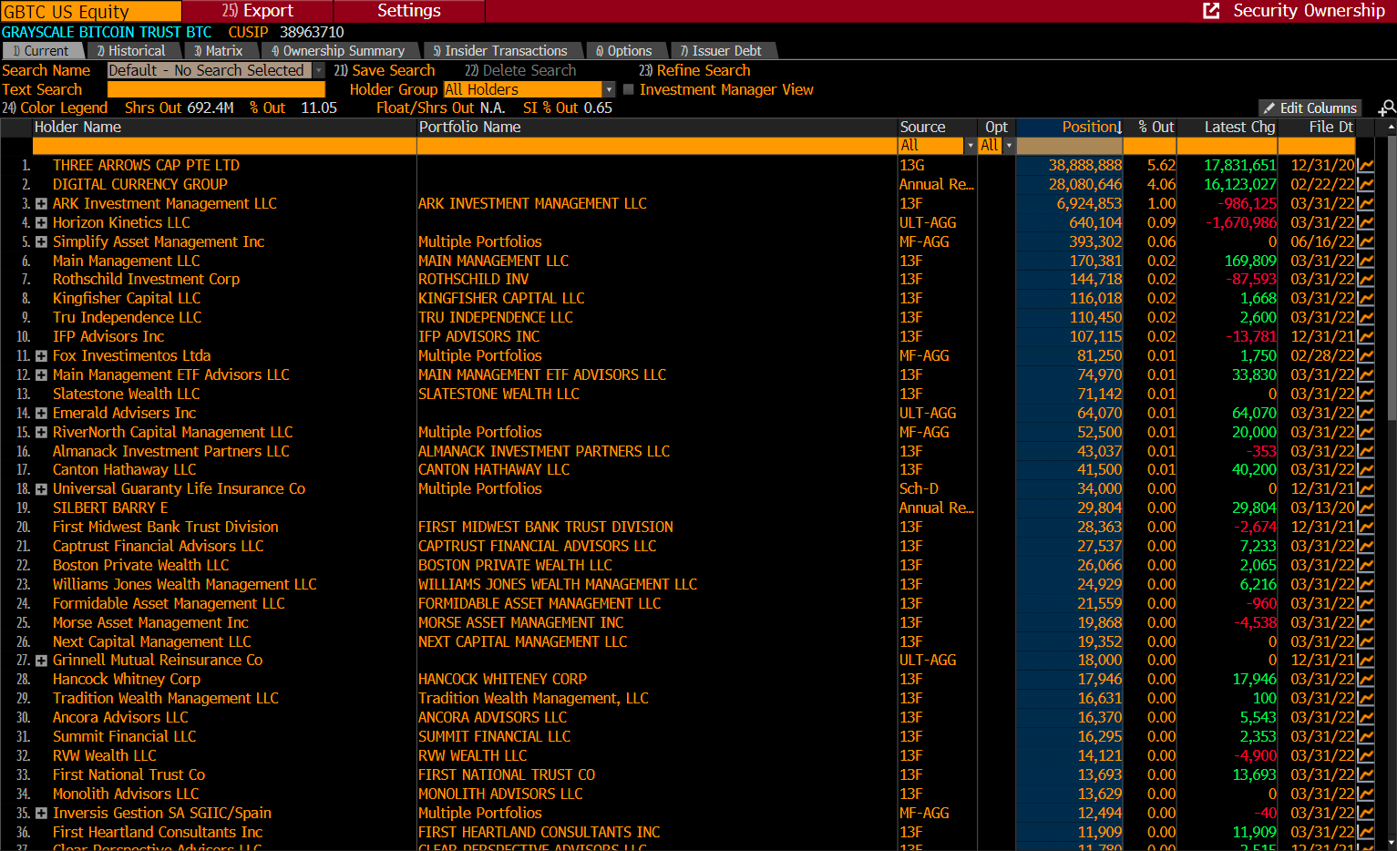Click the Text Search input field

tap(216, 89)
